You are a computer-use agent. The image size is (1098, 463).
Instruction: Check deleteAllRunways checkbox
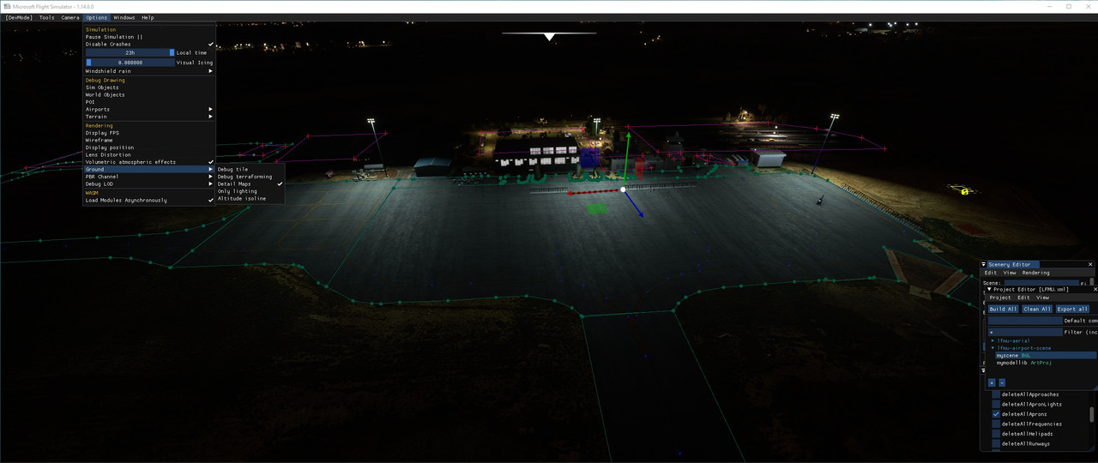point(996,443)
